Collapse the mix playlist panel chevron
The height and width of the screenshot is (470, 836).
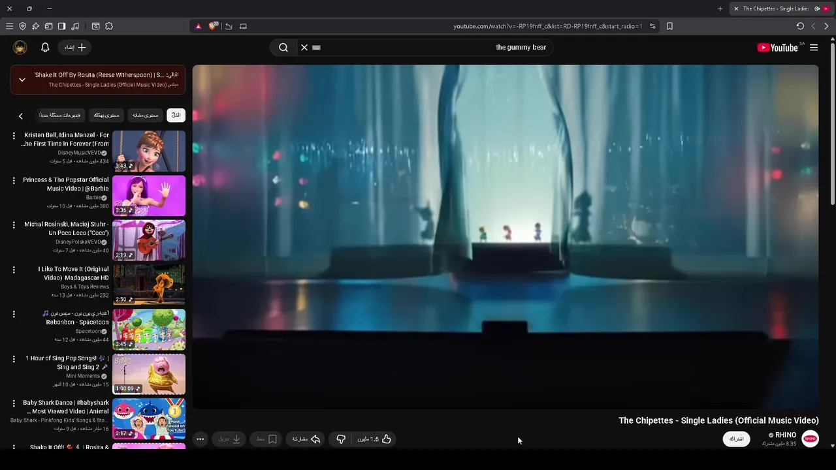(x=22, y=80)
